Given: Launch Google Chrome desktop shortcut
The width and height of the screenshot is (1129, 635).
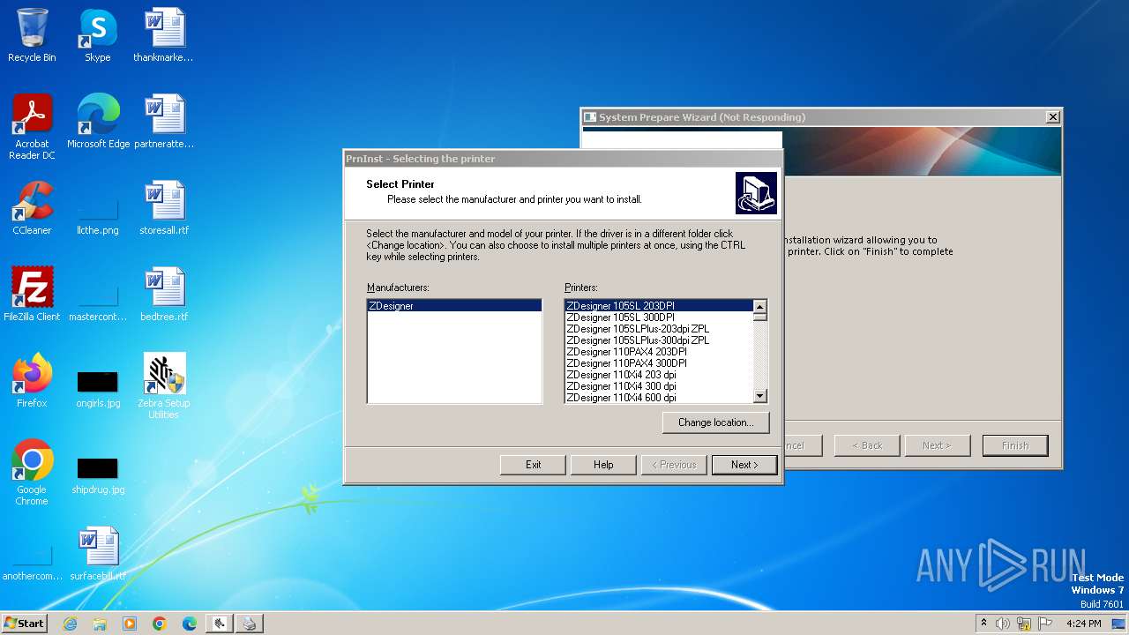Looking at the screenshot, I should pyautogui.click(x=32, y=473).
